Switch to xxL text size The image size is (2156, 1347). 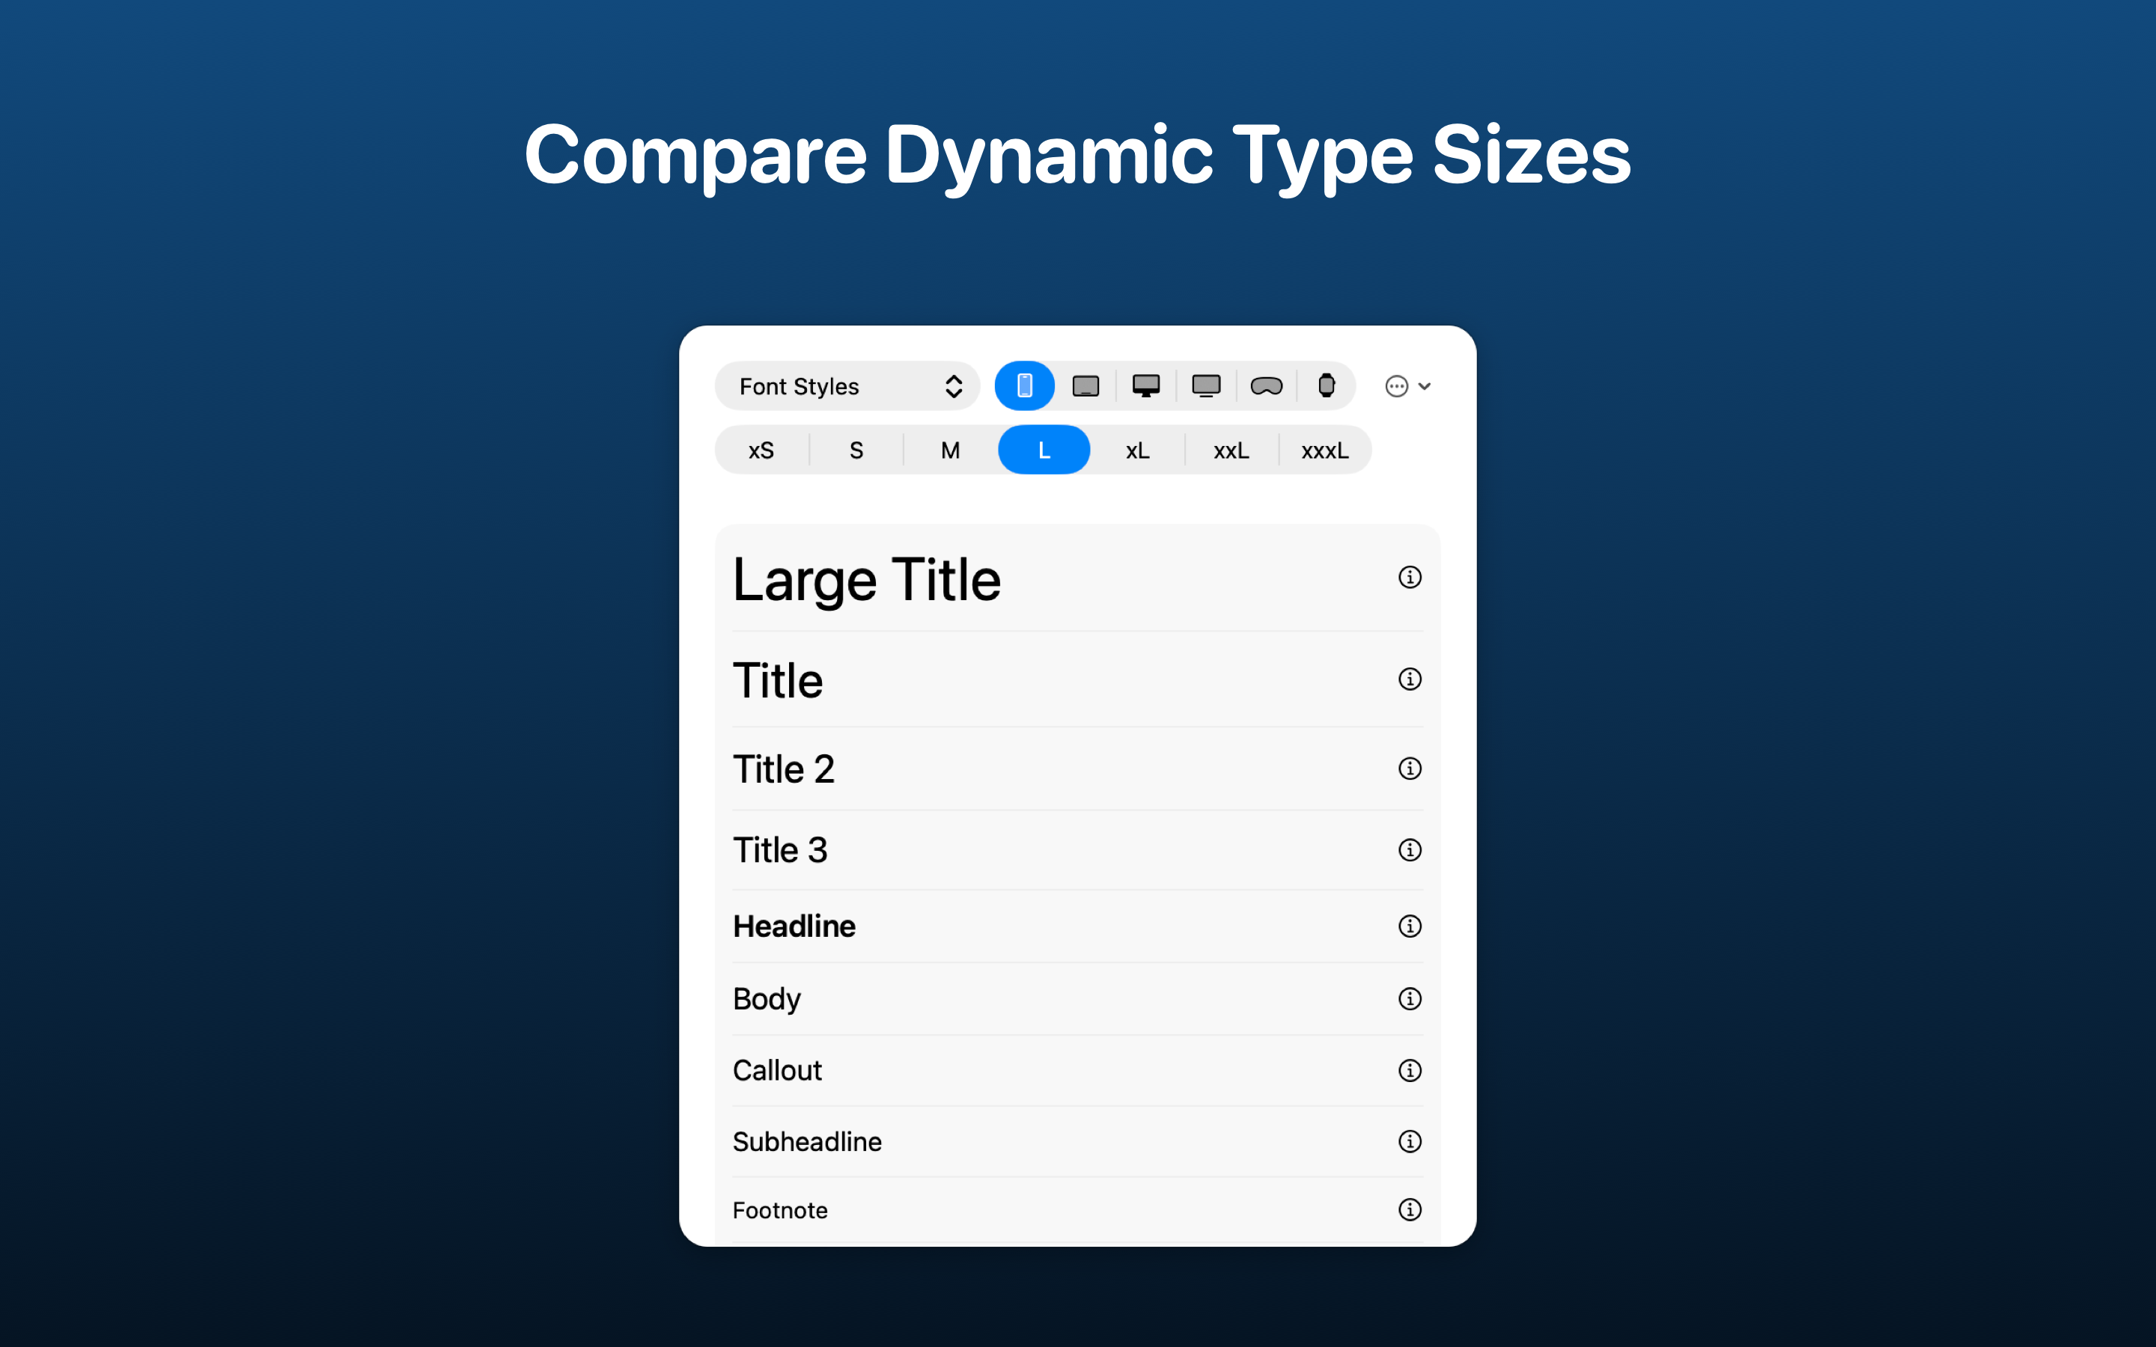point(1231,450)
